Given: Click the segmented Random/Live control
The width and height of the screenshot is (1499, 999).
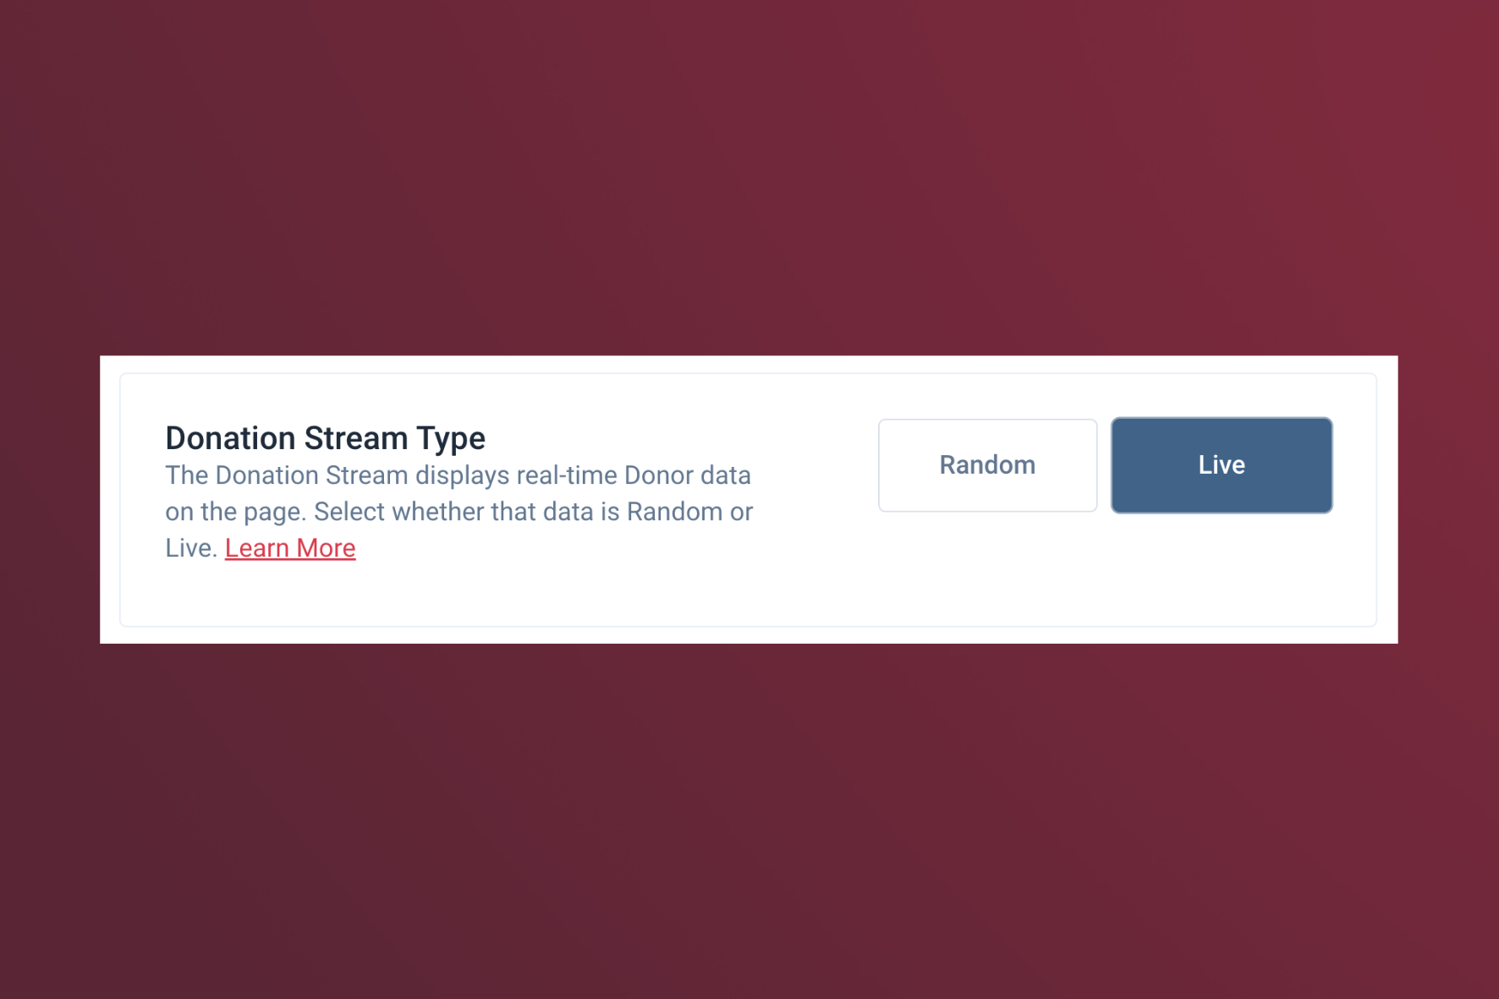Looking at the screenshot, I should 1104,464.
